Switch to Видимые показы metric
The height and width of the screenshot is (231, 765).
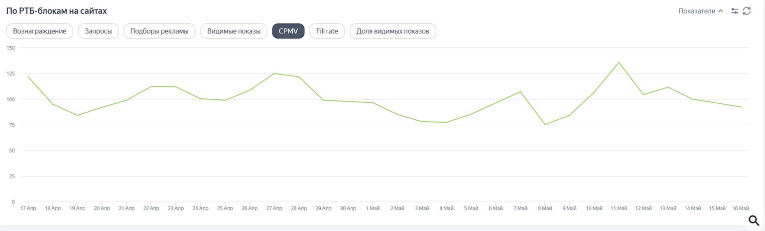(234, 31)
